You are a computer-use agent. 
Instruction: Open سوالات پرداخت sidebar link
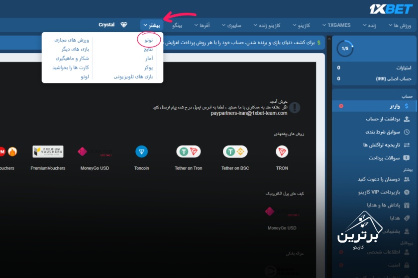tap(384, 158)
